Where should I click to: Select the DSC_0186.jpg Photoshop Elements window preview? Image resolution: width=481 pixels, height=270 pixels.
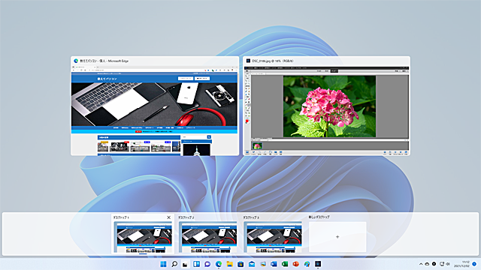coord(326,106)
